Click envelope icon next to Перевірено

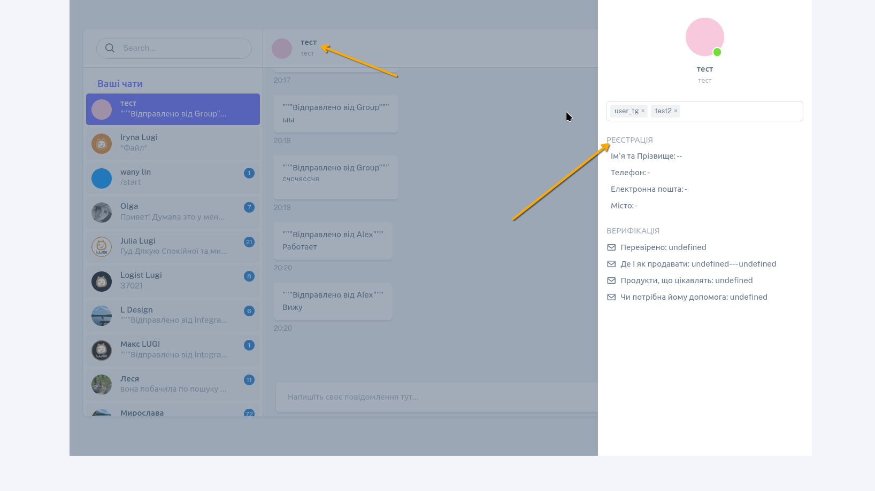tap(611, 247)
